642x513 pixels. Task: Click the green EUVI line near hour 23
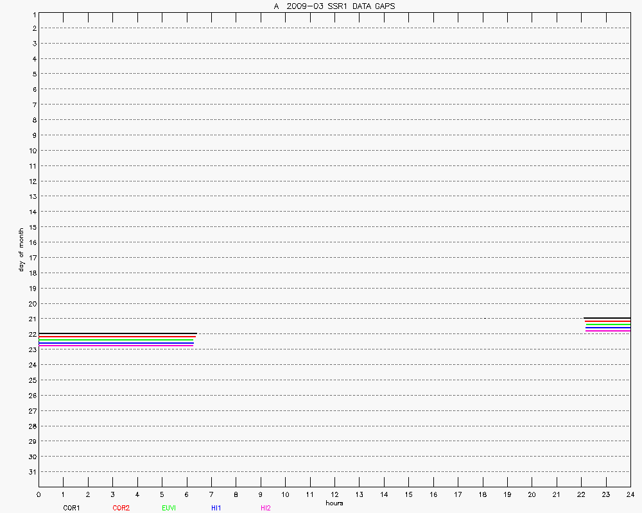click(x=607, y=324)
